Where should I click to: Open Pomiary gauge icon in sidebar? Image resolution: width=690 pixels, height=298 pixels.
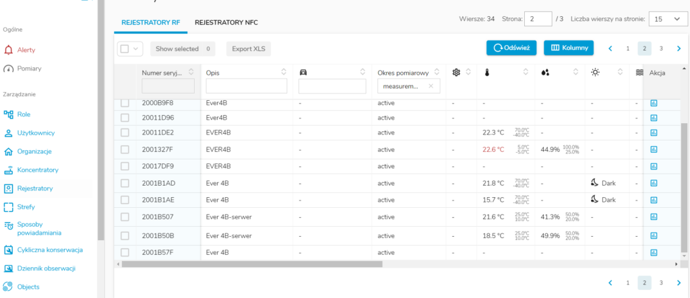[x=8, y=69]
